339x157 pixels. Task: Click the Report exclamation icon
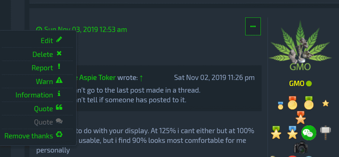(59, 67)
